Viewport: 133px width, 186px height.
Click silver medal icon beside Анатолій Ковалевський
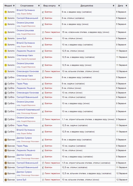point(6,111)
